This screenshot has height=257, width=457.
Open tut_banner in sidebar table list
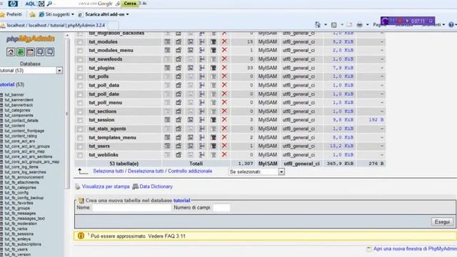tap(14, 95)
